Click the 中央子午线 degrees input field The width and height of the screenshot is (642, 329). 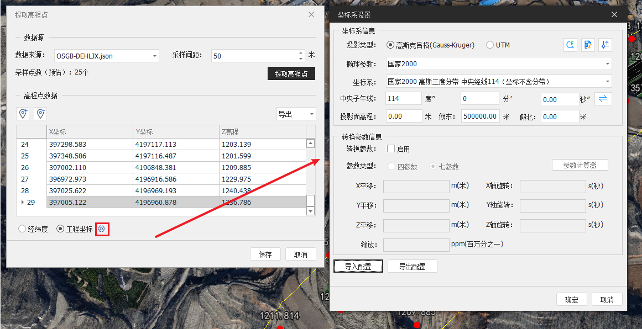click(404, 99)
